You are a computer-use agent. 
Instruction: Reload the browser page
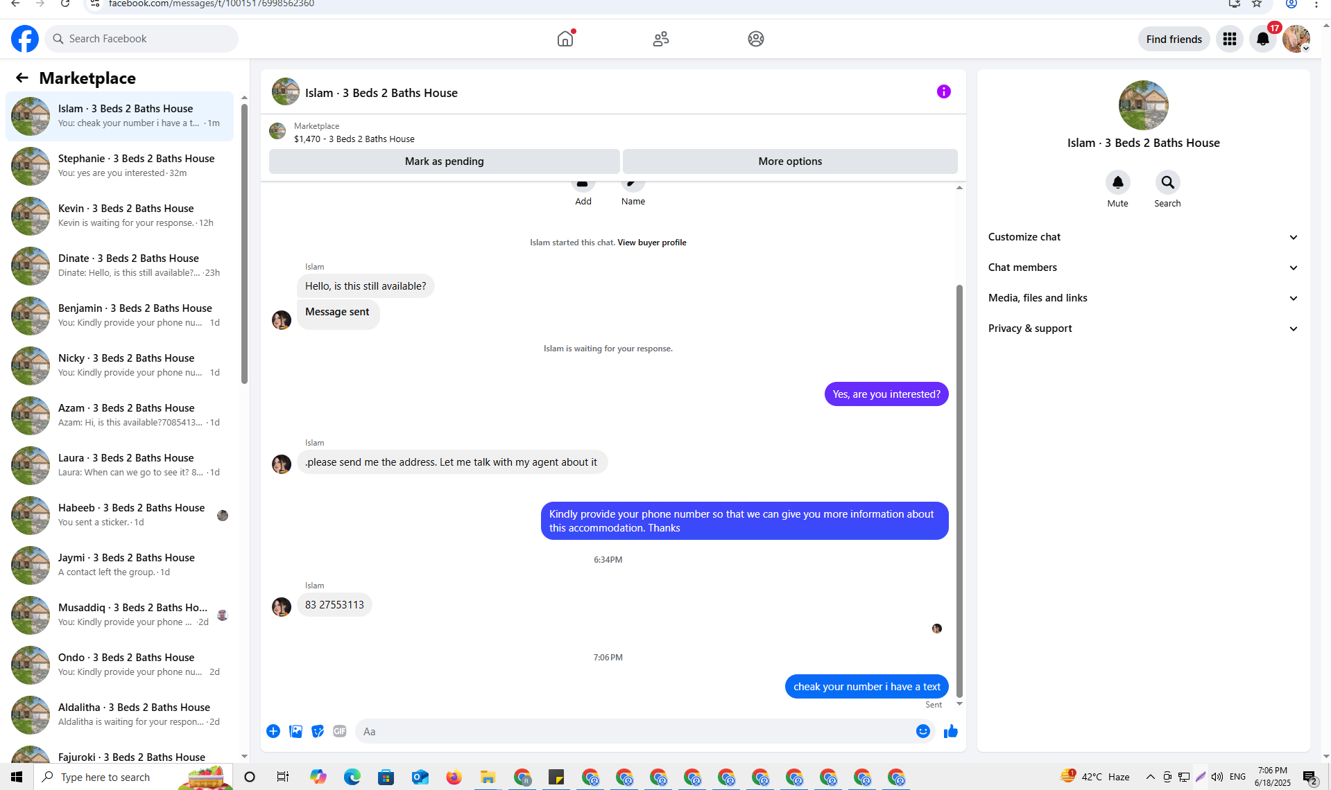[65, 4]
